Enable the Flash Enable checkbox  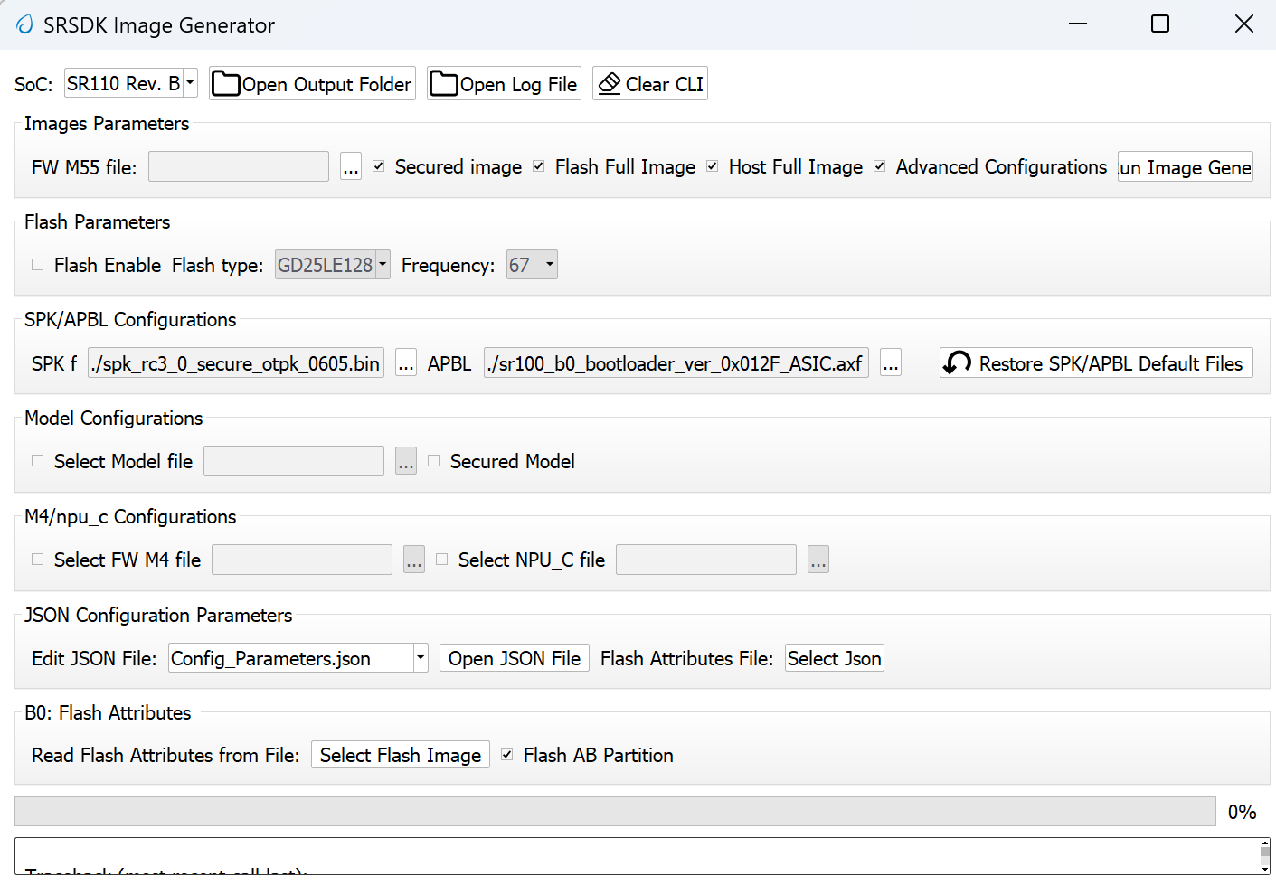pos(38,265)
